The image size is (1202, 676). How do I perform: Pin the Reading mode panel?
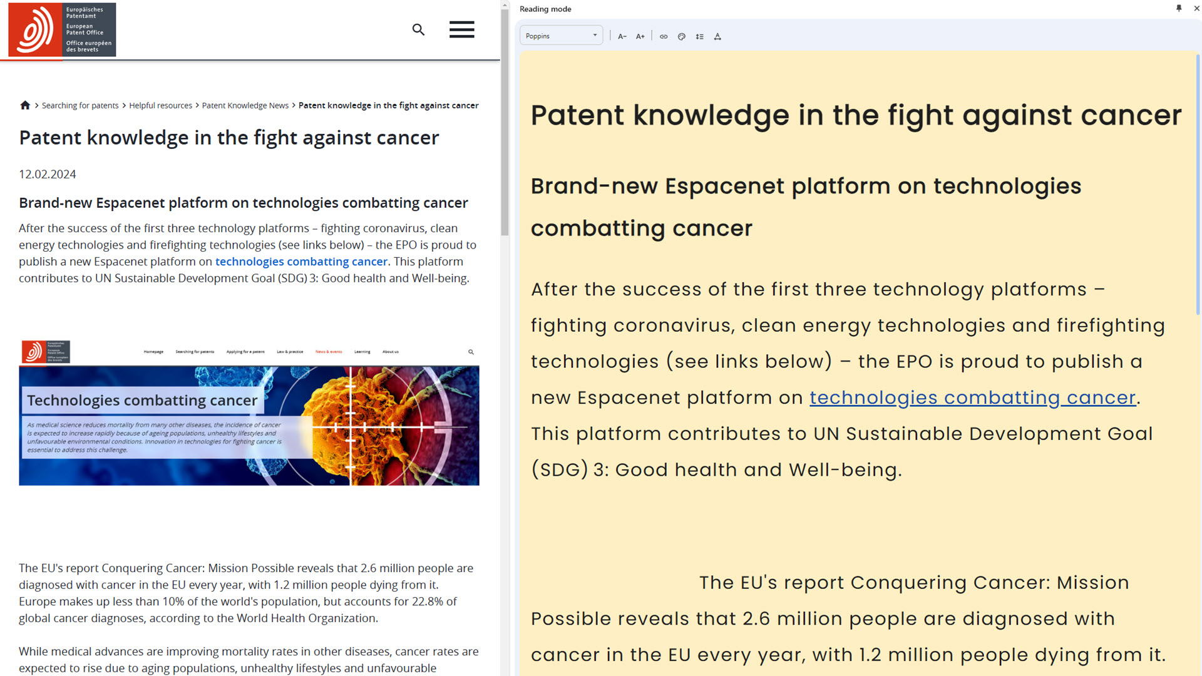pyautogui.click(x=1179, y=9)
